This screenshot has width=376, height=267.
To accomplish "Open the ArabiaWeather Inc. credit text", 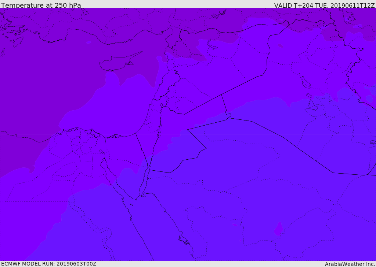I will coord(350,264).
